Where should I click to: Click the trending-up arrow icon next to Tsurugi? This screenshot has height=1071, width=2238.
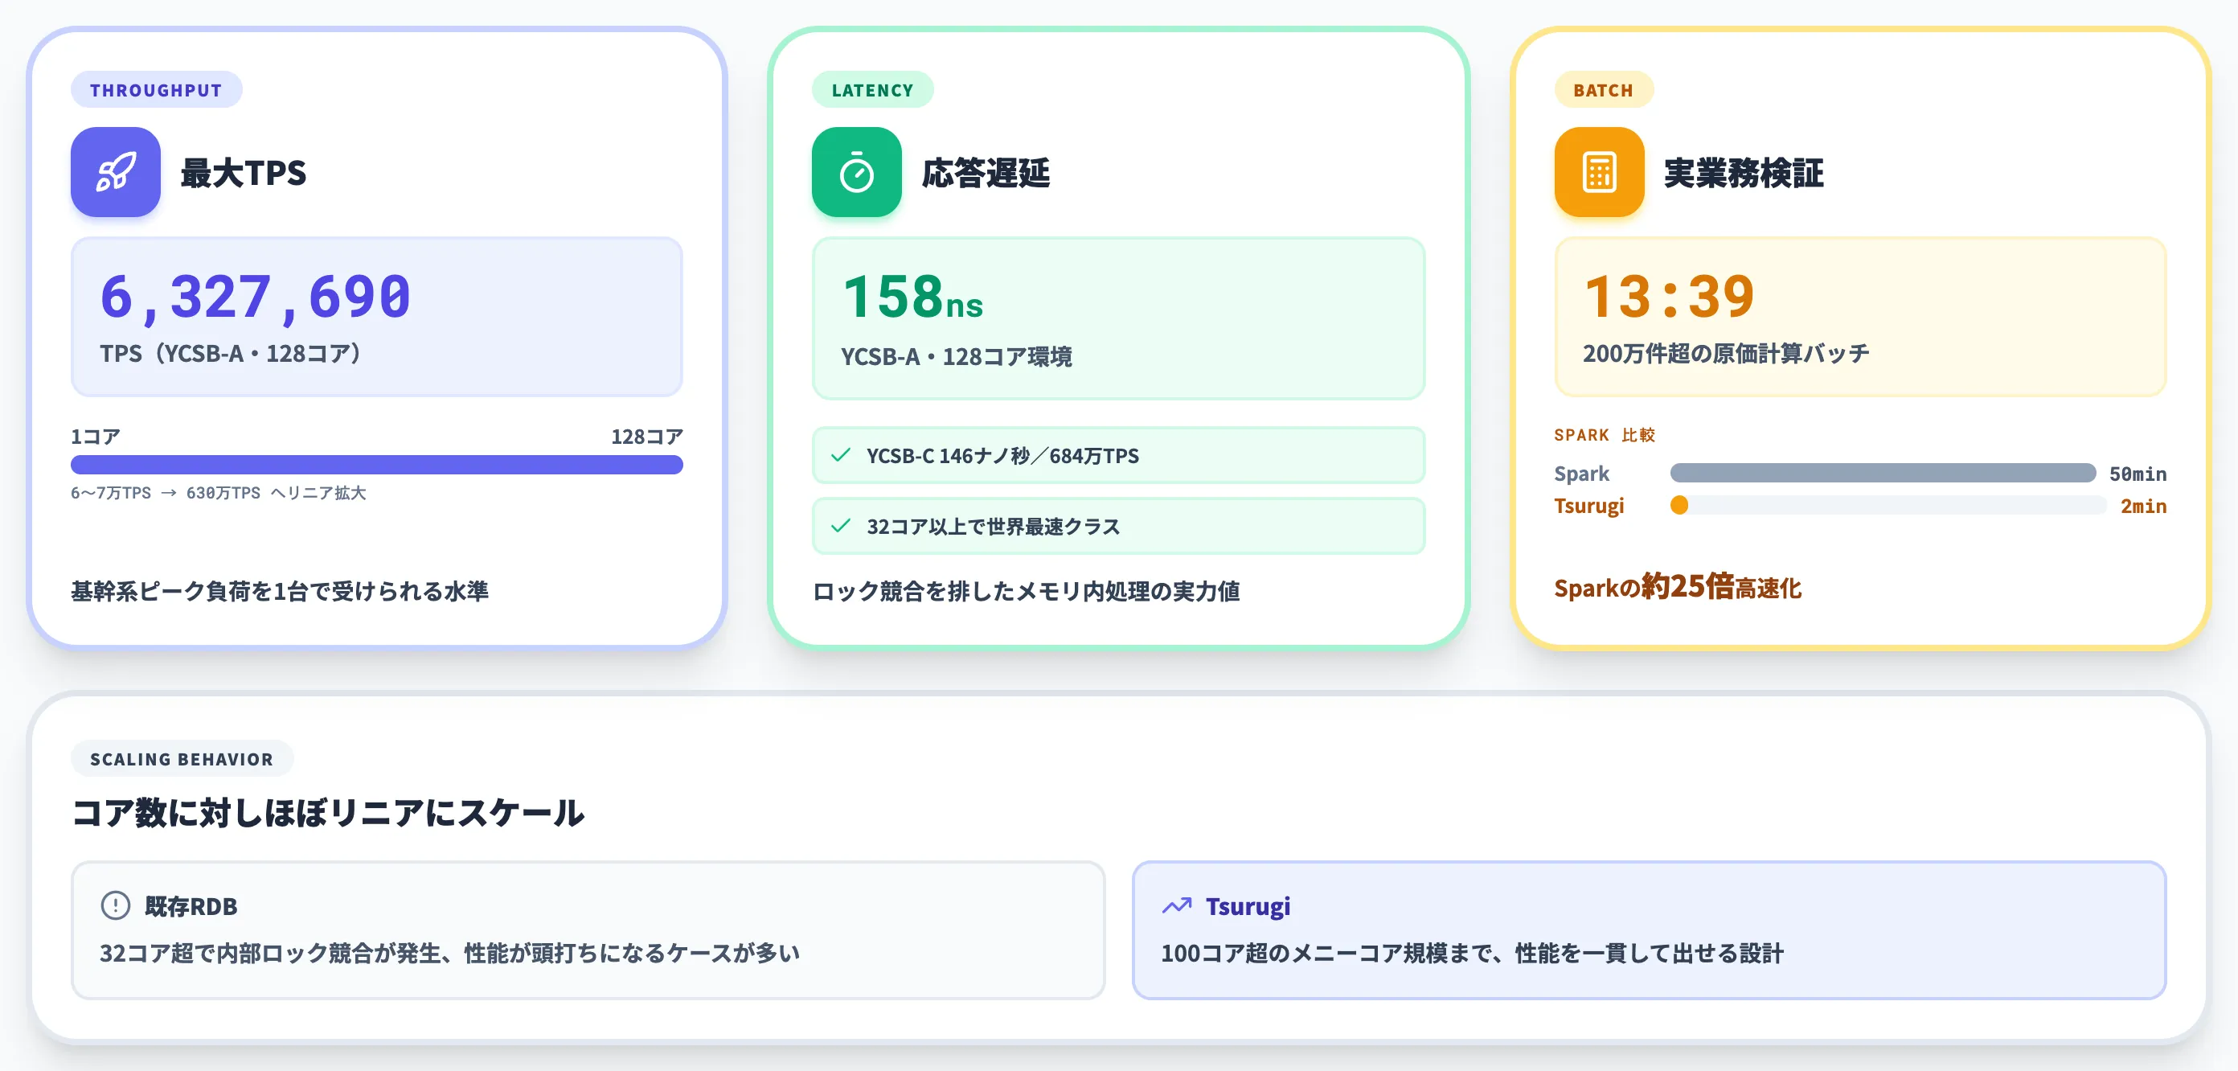click(1176, 906)
